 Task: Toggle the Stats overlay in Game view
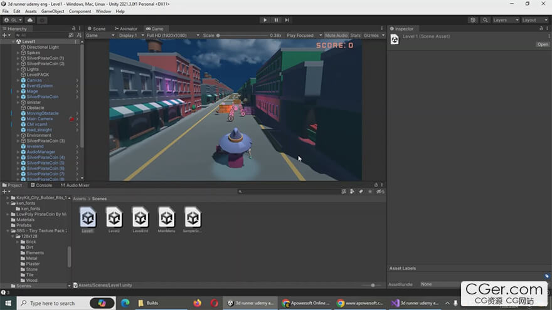click(355, 36)
